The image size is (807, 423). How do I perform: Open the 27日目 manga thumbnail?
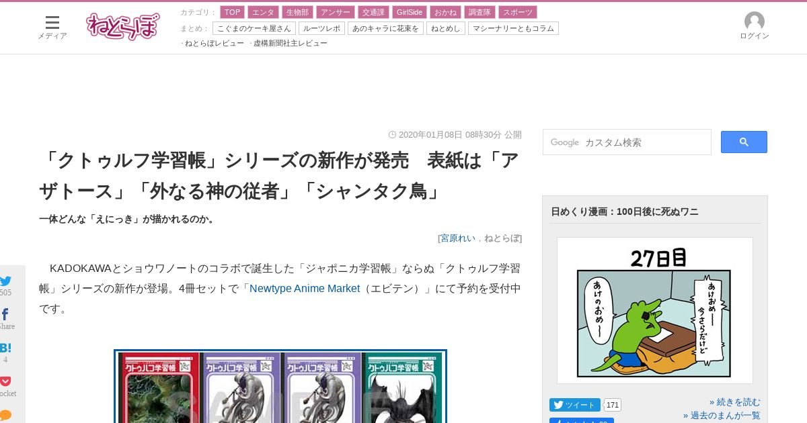pyautogui.click(x=655, y=310)
